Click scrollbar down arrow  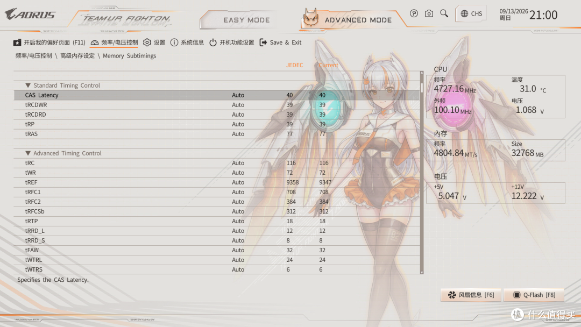point(421,272)
